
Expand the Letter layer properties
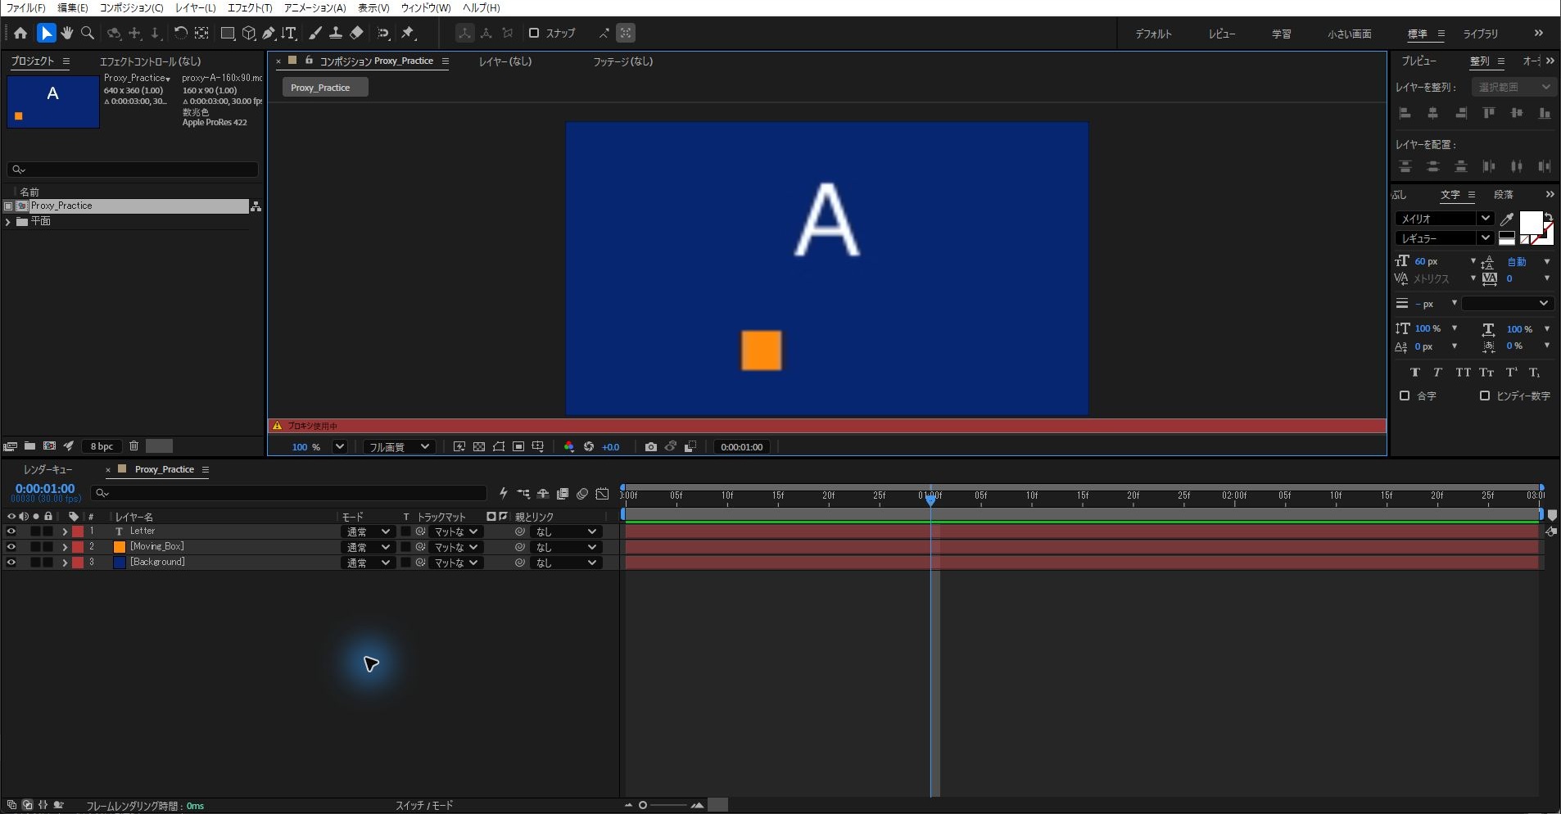[x=65, y=531]
